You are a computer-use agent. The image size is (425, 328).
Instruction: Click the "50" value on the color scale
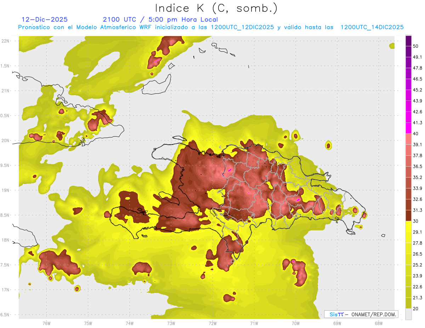pos(415,46)
